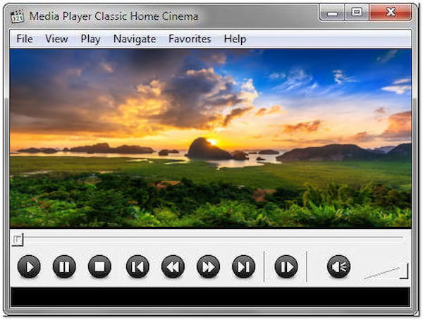This screenshot has width=423, height=320.
Task: Maximize the Media Player Classic window
Action: coord(357,13)
